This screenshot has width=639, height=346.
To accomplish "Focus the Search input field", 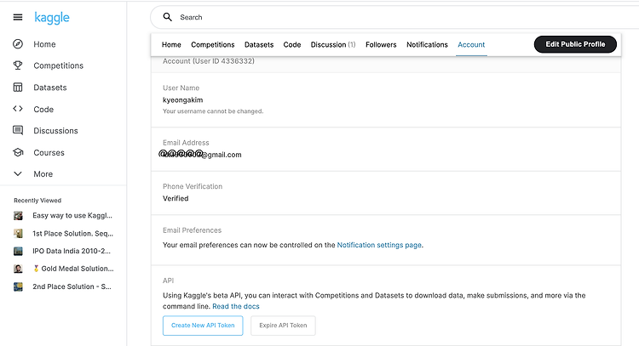I will click(x=394, y=17).
